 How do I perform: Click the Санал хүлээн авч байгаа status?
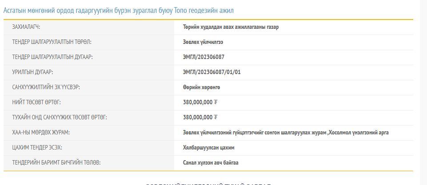coord(211,163)
